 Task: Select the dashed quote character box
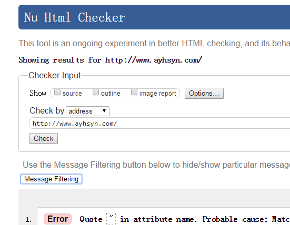[111, 219]
